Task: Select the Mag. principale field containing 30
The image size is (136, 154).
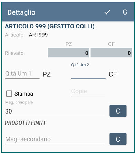Action: click(55, 111)
